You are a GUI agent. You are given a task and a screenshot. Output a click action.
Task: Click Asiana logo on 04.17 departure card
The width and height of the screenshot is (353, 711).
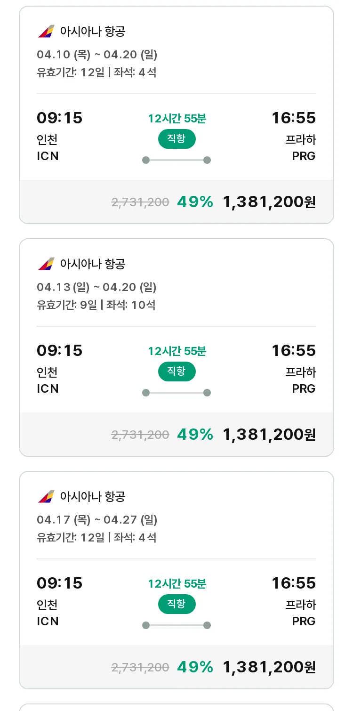[x=46, y=497]
